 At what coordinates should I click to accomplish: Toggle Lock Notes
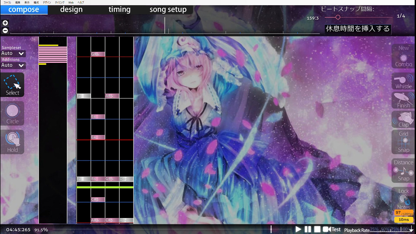pos(403,199)
